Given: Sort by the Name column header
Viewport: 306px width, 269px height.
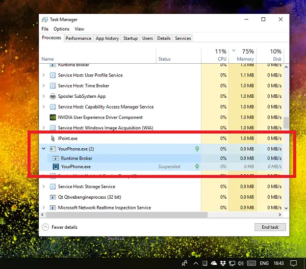Looking at the screenshot, I should 97,56.
